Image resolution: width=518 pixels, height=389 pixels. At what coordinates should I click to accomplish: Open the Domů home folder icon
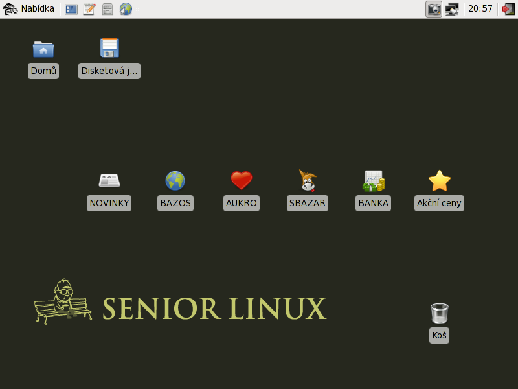point(43,49)
